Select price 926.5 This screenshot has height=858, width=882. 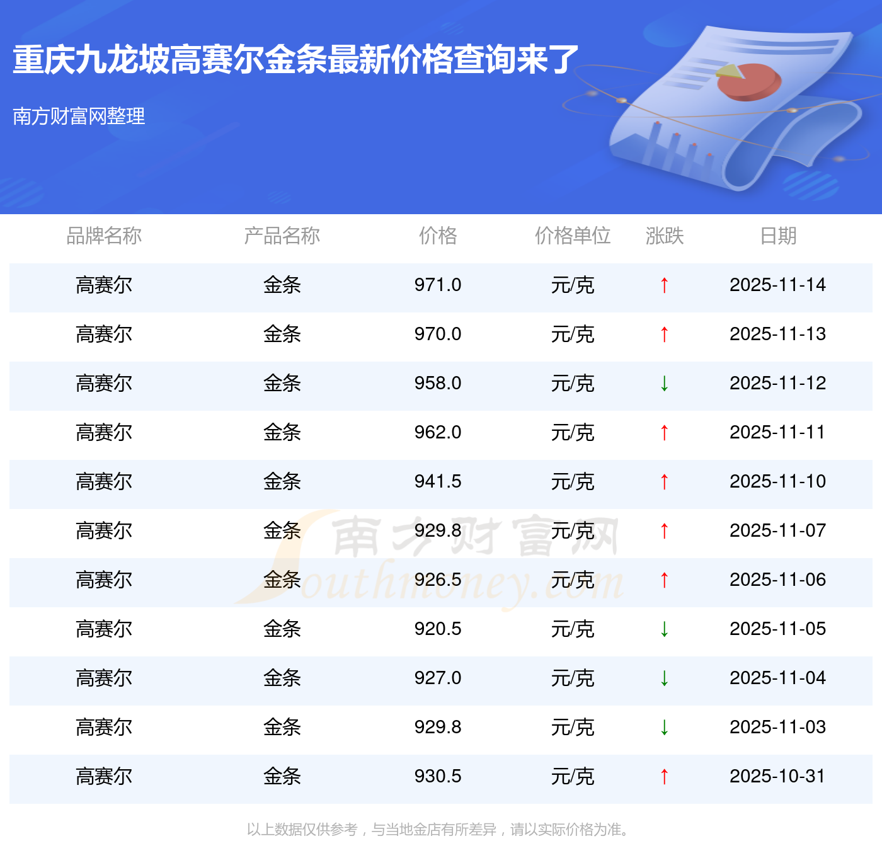438,580
